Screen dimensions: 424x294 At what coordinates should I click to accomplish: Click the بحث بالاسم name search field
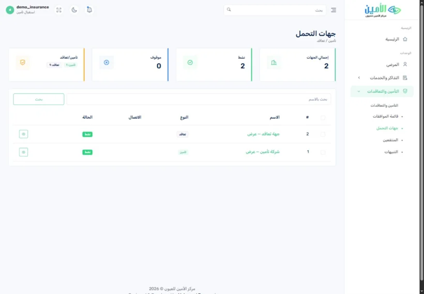point(199,99)
